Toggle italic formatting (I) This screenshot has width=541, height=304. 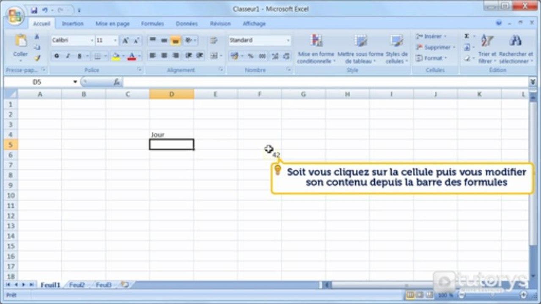68,56
